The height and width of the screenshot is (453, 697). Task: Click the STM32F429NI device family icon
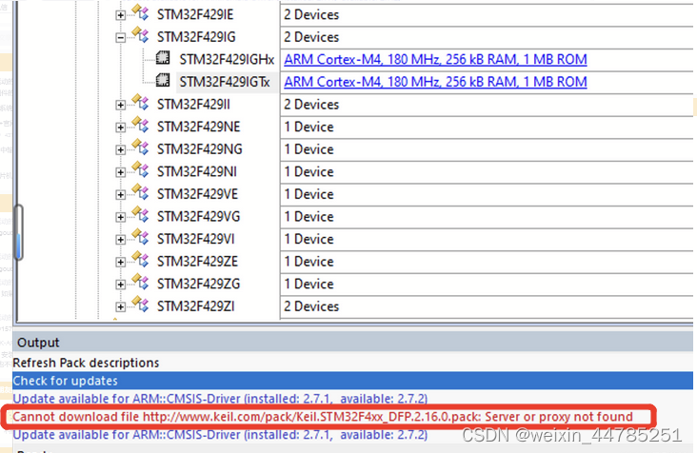coord(141,169)
